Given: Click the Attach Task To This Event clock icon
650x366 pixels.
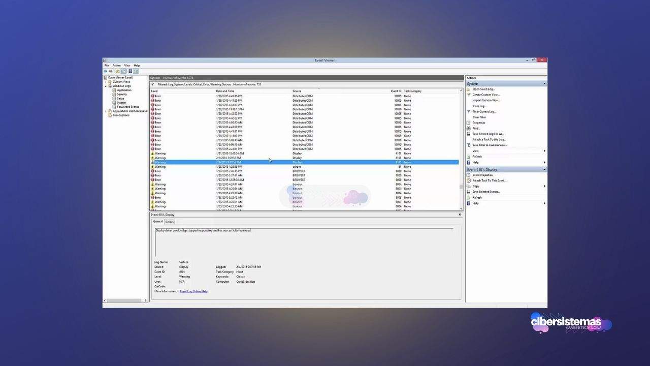Looking at the screenshot, I should tap(469, 180).
